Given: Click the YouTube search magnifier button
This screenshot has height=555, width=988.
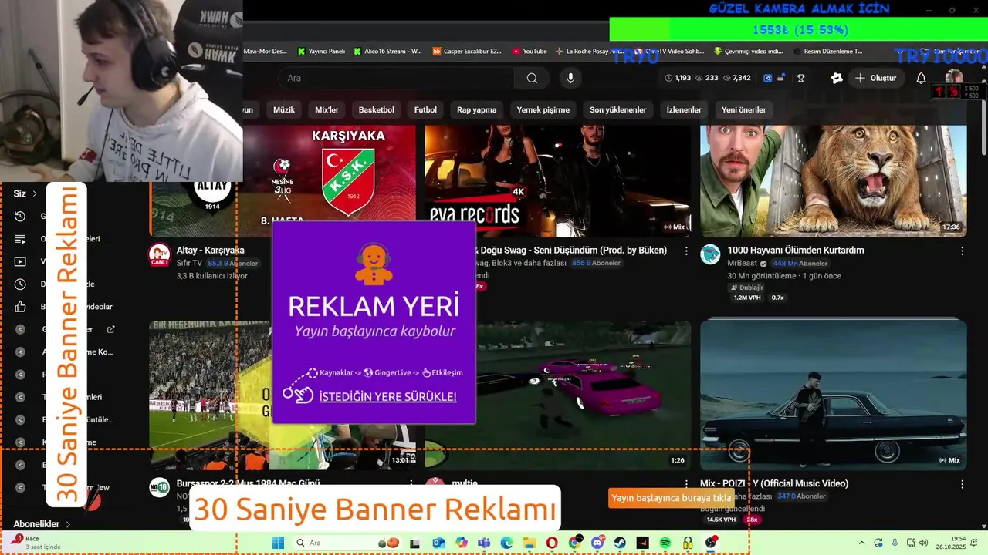Looking at the screenshot, I should tap(532, 78).
